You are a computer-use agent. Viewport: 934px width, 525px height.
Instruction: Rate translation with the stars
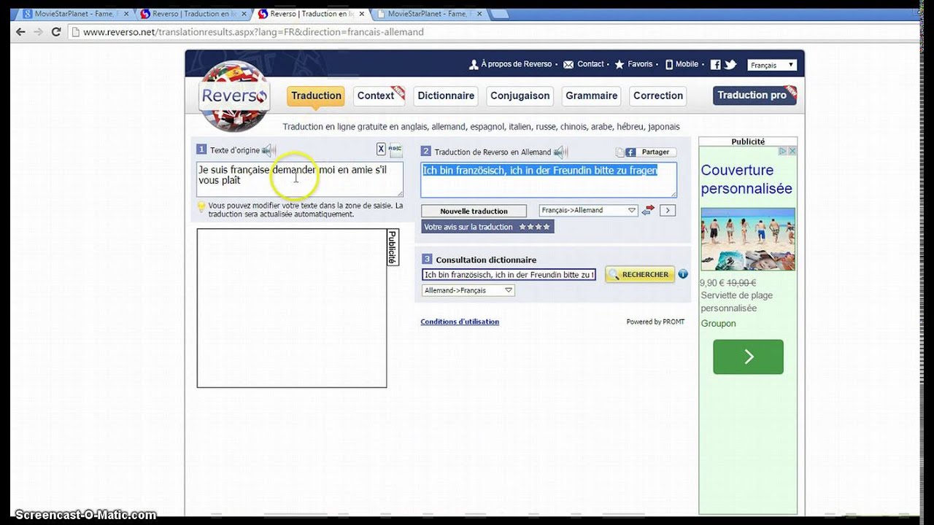pyautogui.click(x=534, y=227)
